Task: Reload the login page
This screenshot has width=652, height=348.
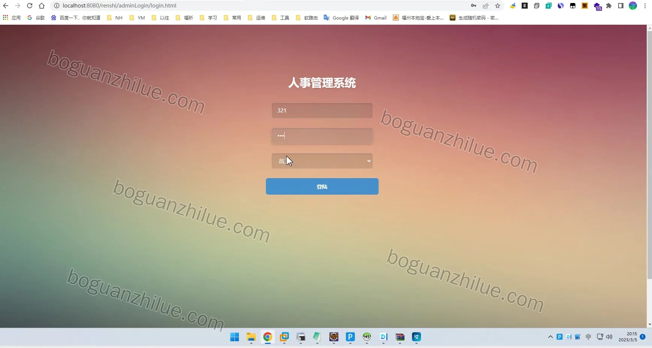Action: [x=30, y=6]
